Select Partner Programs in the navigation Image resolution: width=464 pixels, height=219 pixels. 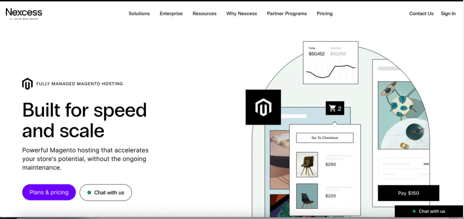coord(287,14)
